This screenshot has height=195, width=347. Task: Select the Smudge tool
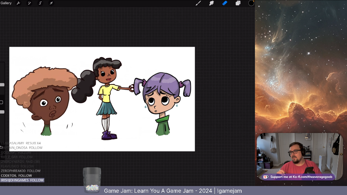click(x=211, y=3)
